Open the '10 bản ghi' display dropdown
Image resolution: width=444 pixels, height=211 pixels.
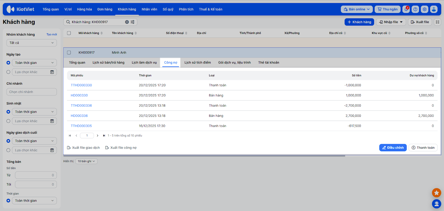(86, 161)
